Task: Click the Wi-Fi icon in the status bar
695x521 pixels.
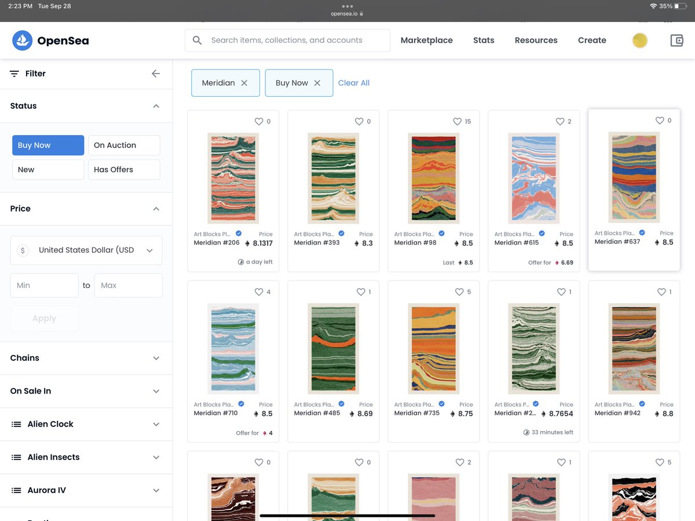Action: click(x=653, y=6)
